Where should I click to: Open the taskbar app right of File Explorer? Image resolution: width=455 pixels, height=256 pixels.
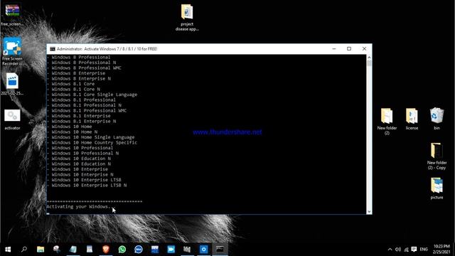(57, 250)
